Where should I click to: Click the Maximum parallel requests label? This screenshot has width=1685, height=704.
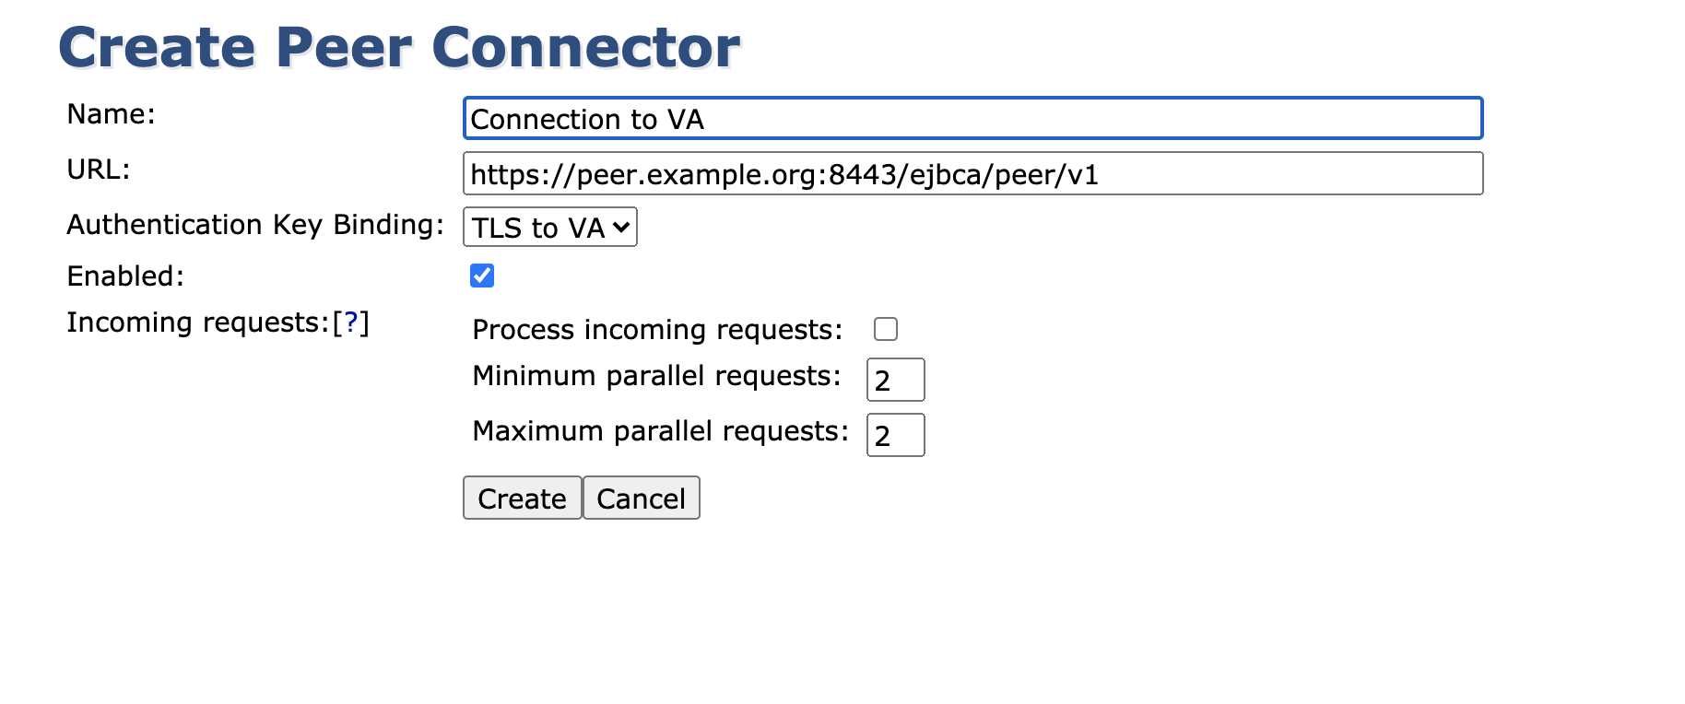(660, 431)
